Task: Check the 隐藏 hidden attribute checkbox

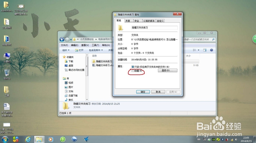Action: [x=133, y=71]
